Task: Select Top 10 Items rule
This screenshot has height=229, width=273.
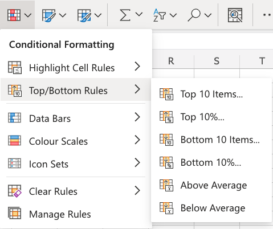Action: pos(211,94)
